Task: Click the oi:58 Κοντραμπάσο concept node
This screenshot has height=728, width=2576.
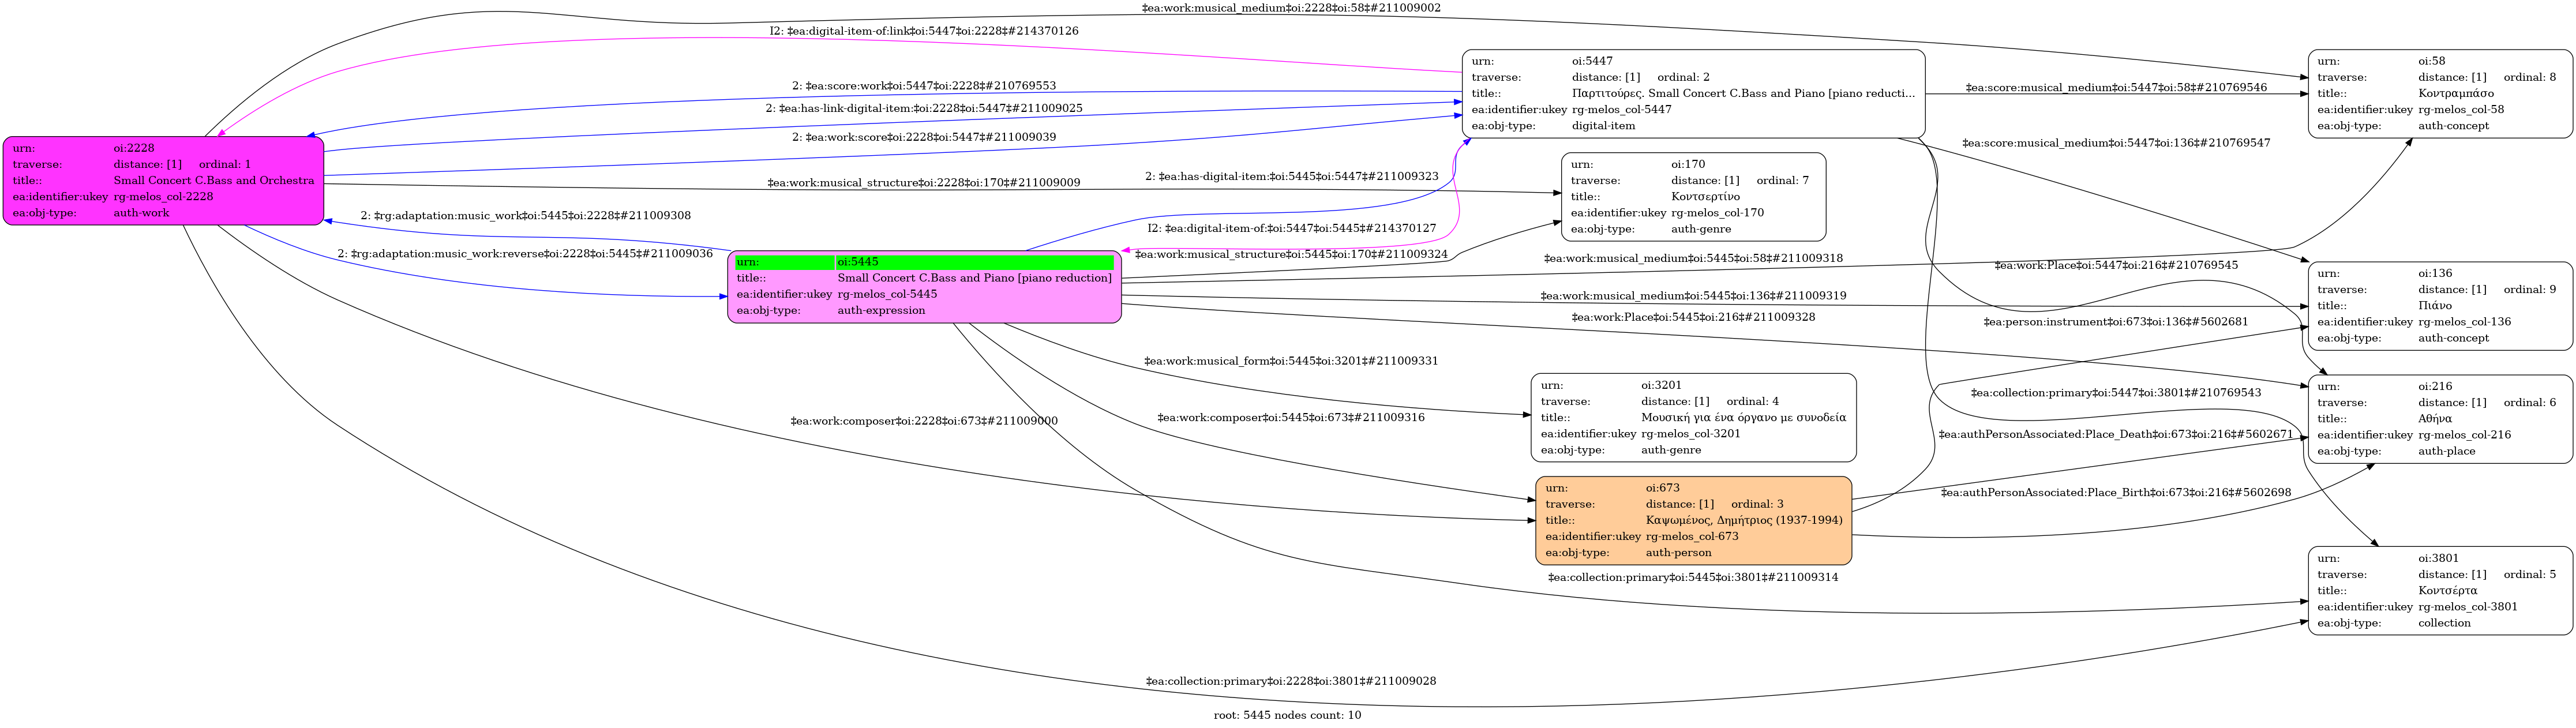Action: coord(2439,94)
